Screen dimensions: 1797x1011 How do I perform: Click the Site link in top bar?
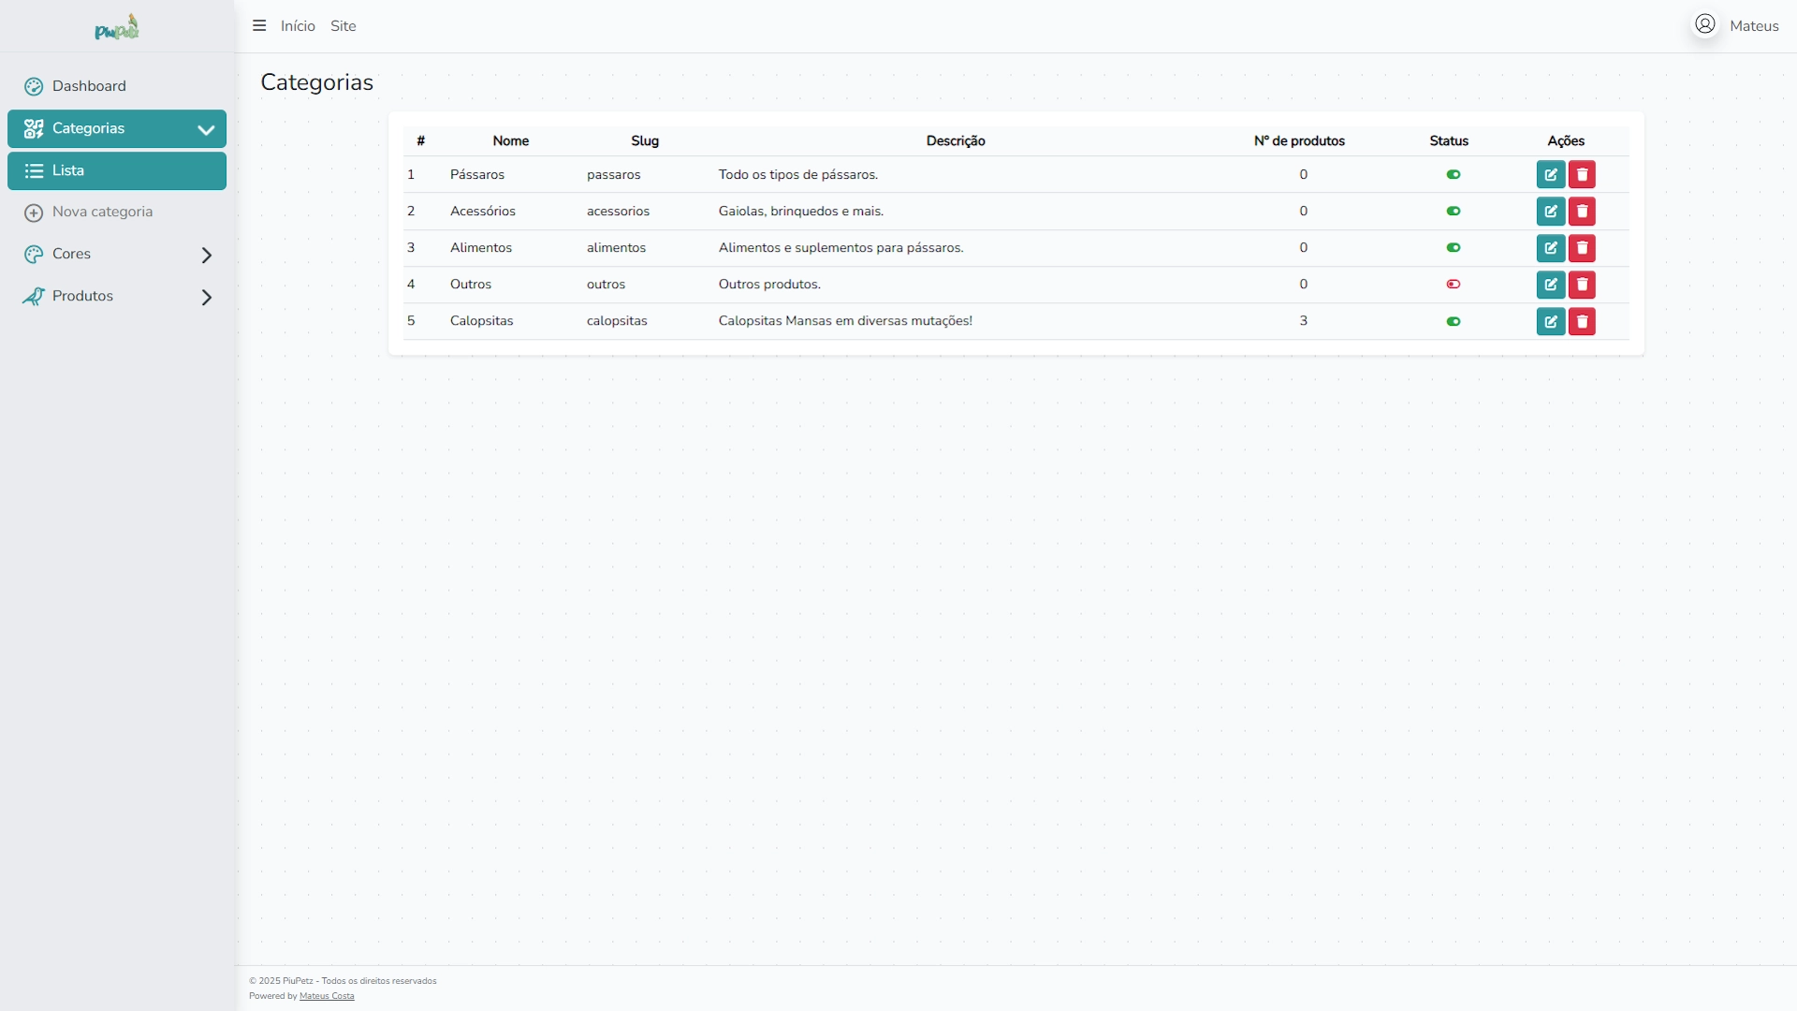(343, 26)
